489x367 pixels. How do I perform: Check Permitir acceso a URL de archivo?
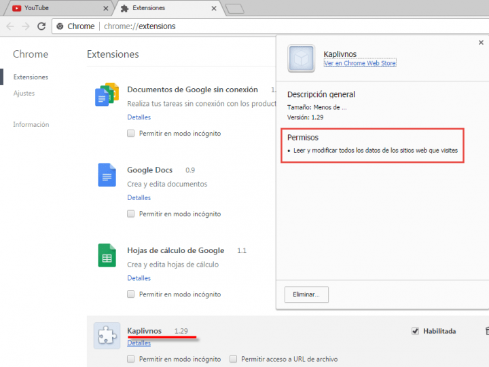tap(233, 359)
